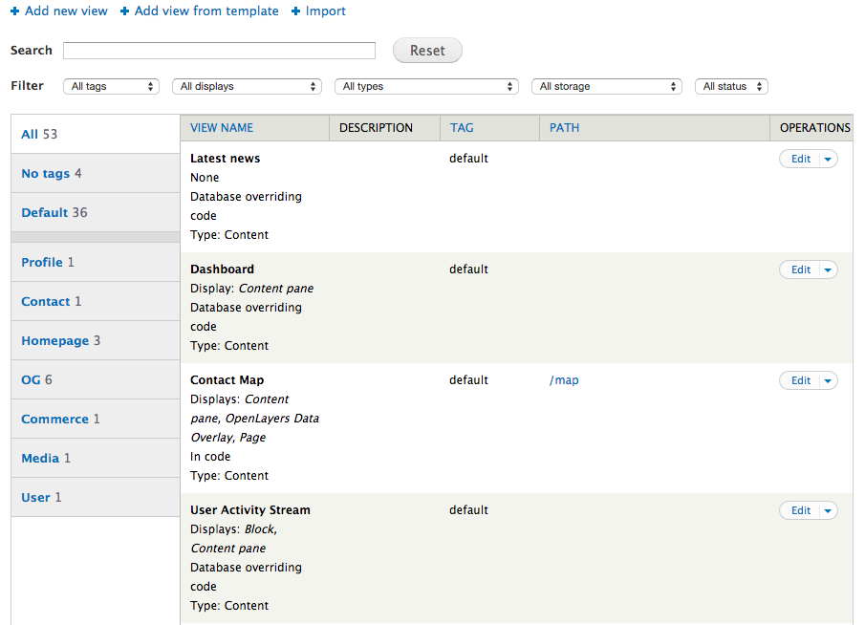Open the All storage filter dropdown
The width and height of the screenshot is (865, 625).
click(606, 86)
